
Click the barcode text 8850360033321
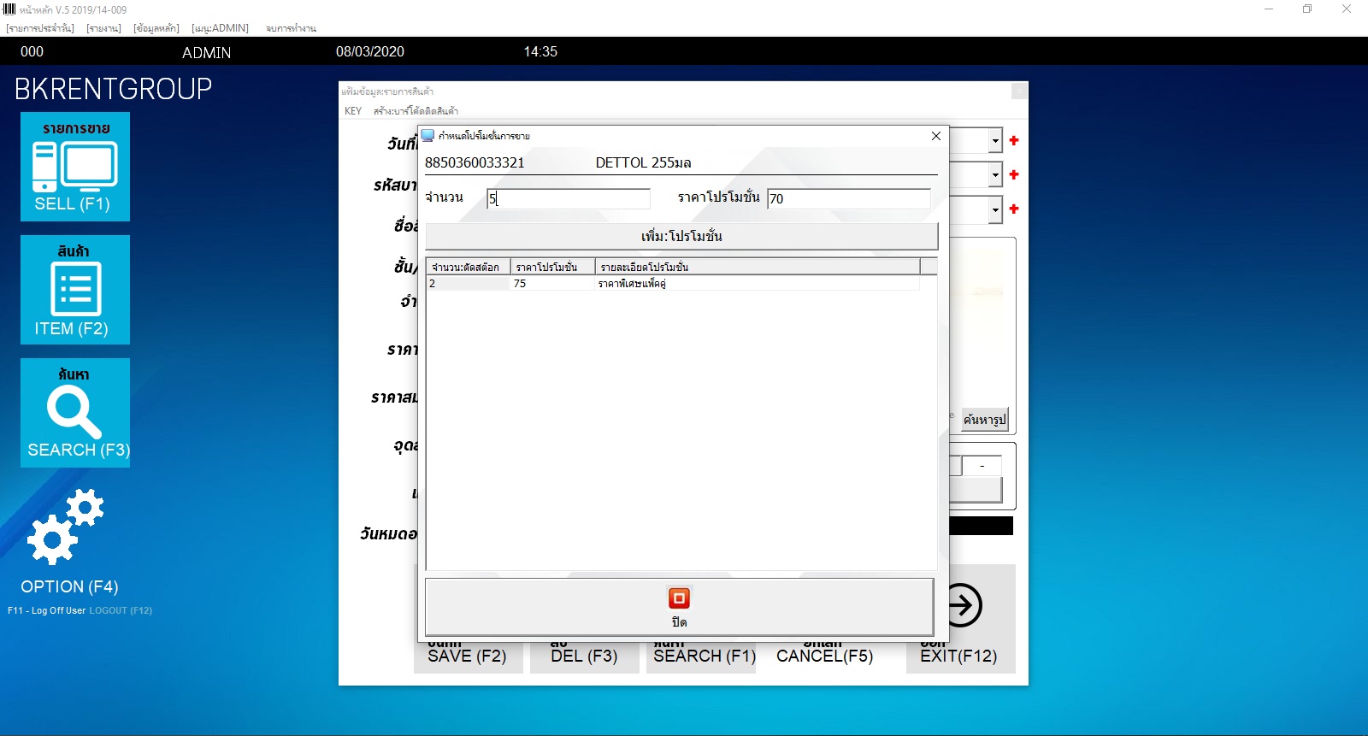(x=475, y=162)
